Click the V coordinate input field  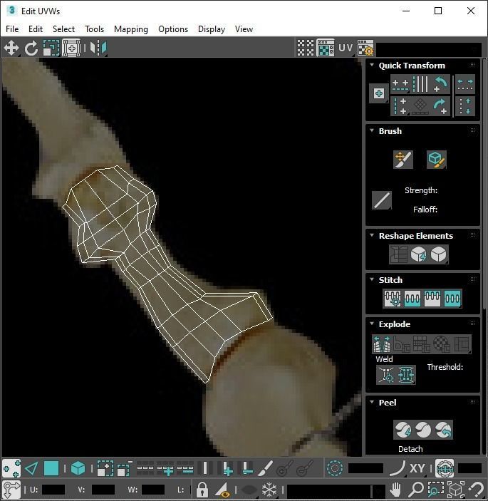[103, 490]
